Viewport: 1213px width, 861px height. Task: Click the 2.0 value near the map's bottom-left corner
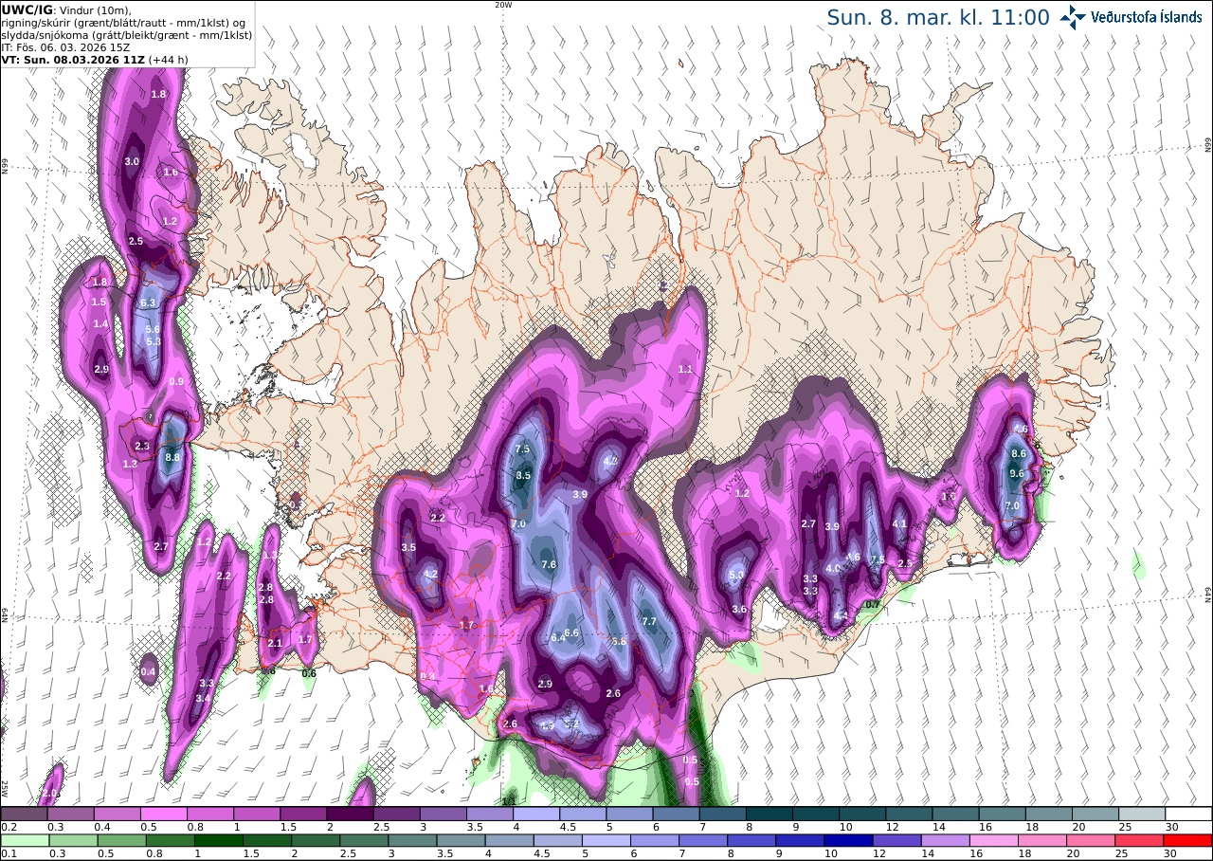click(x=50, y=793)
